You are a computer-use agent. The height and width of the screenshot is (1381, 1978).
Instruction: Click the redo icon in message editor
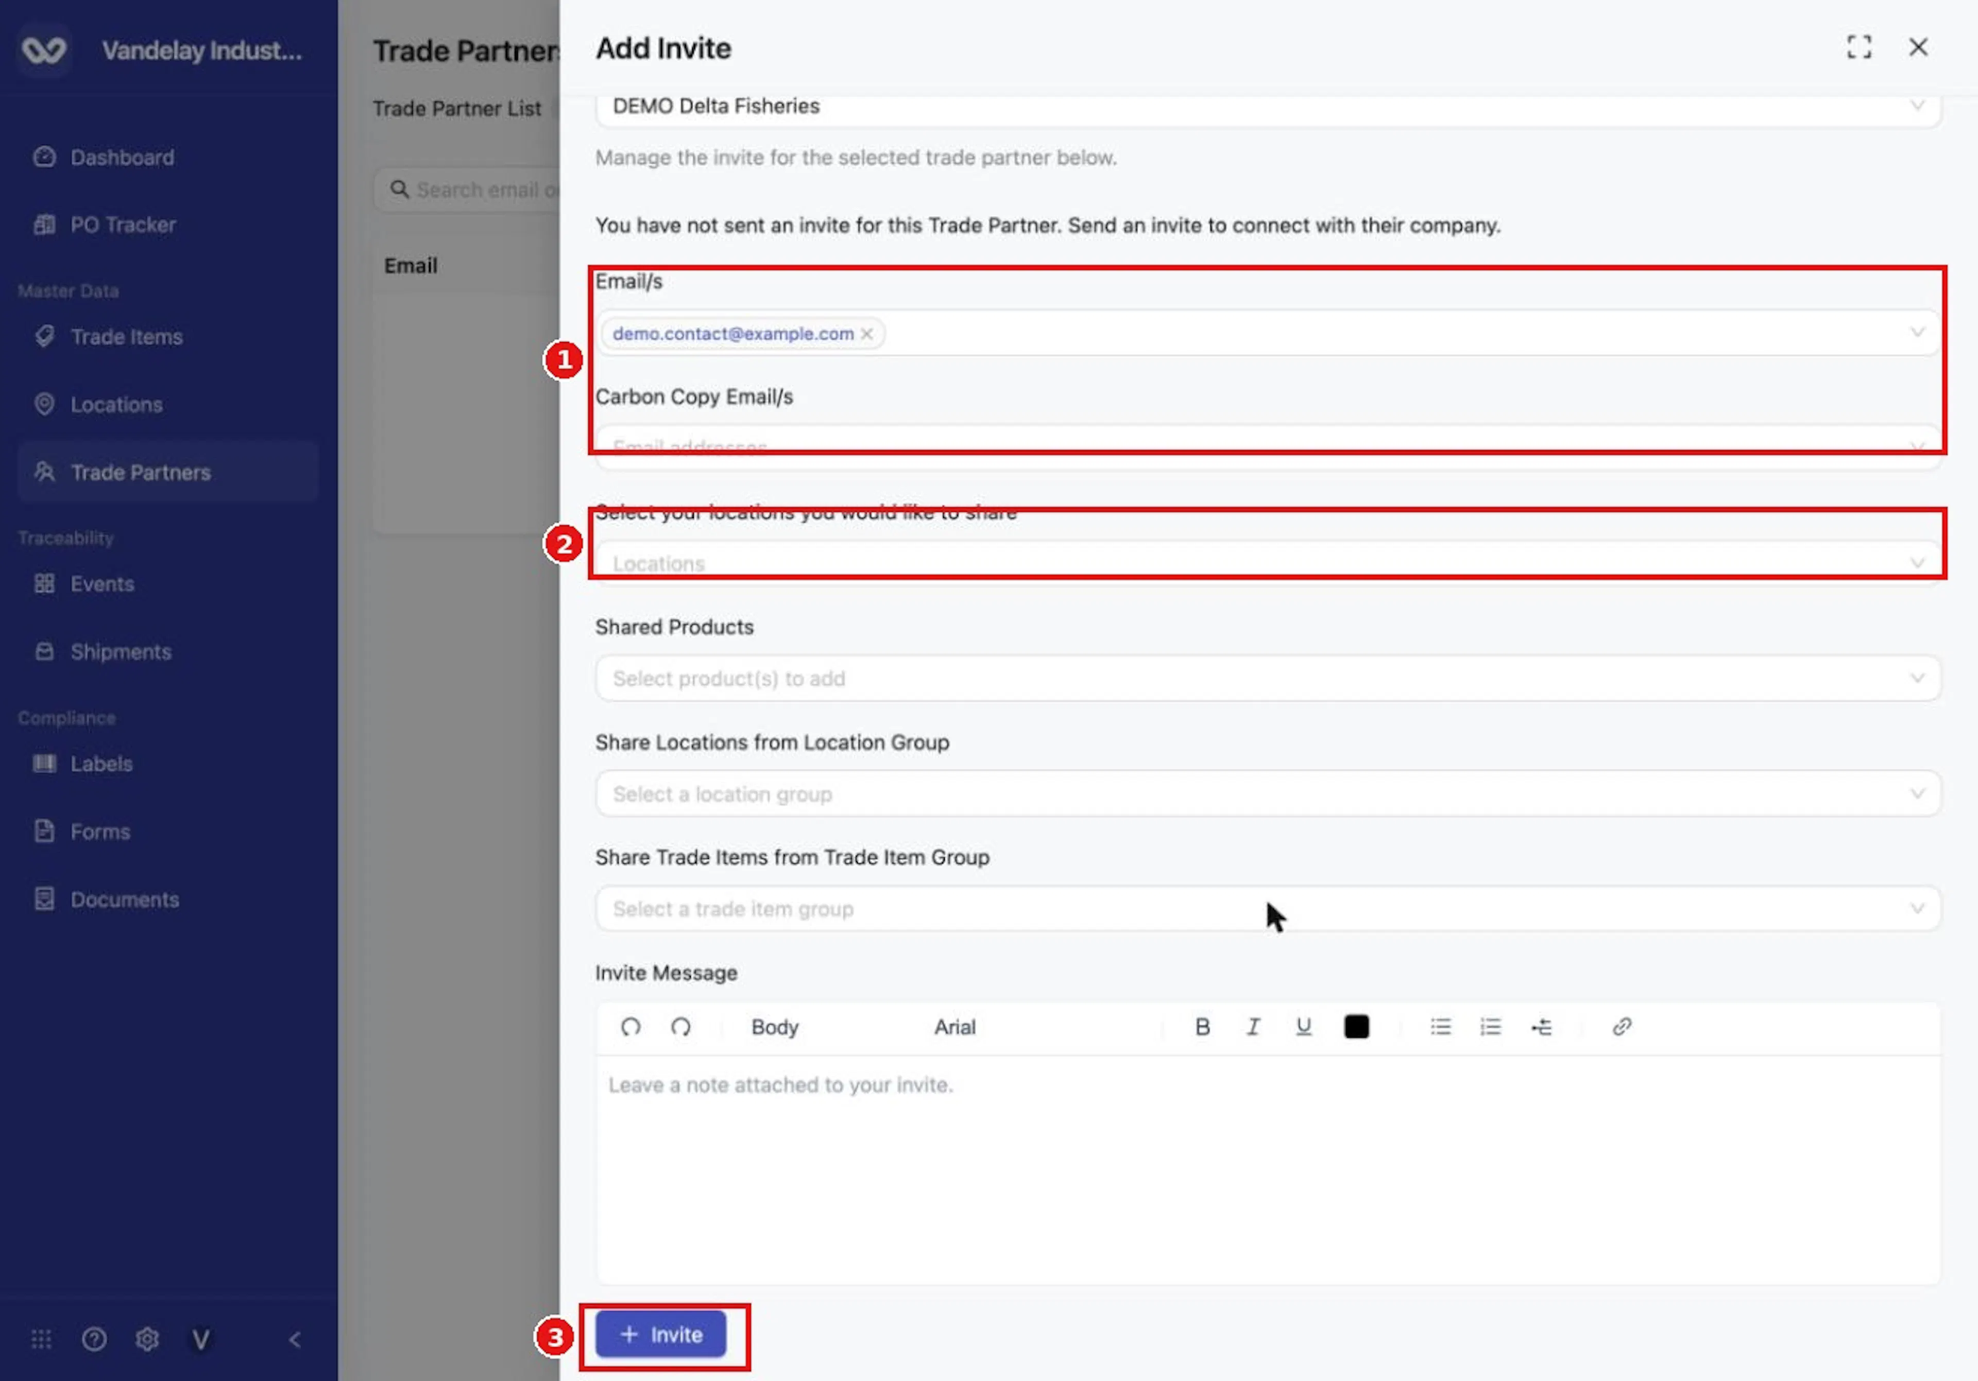pyautogui.click(x=680, y=1026)
